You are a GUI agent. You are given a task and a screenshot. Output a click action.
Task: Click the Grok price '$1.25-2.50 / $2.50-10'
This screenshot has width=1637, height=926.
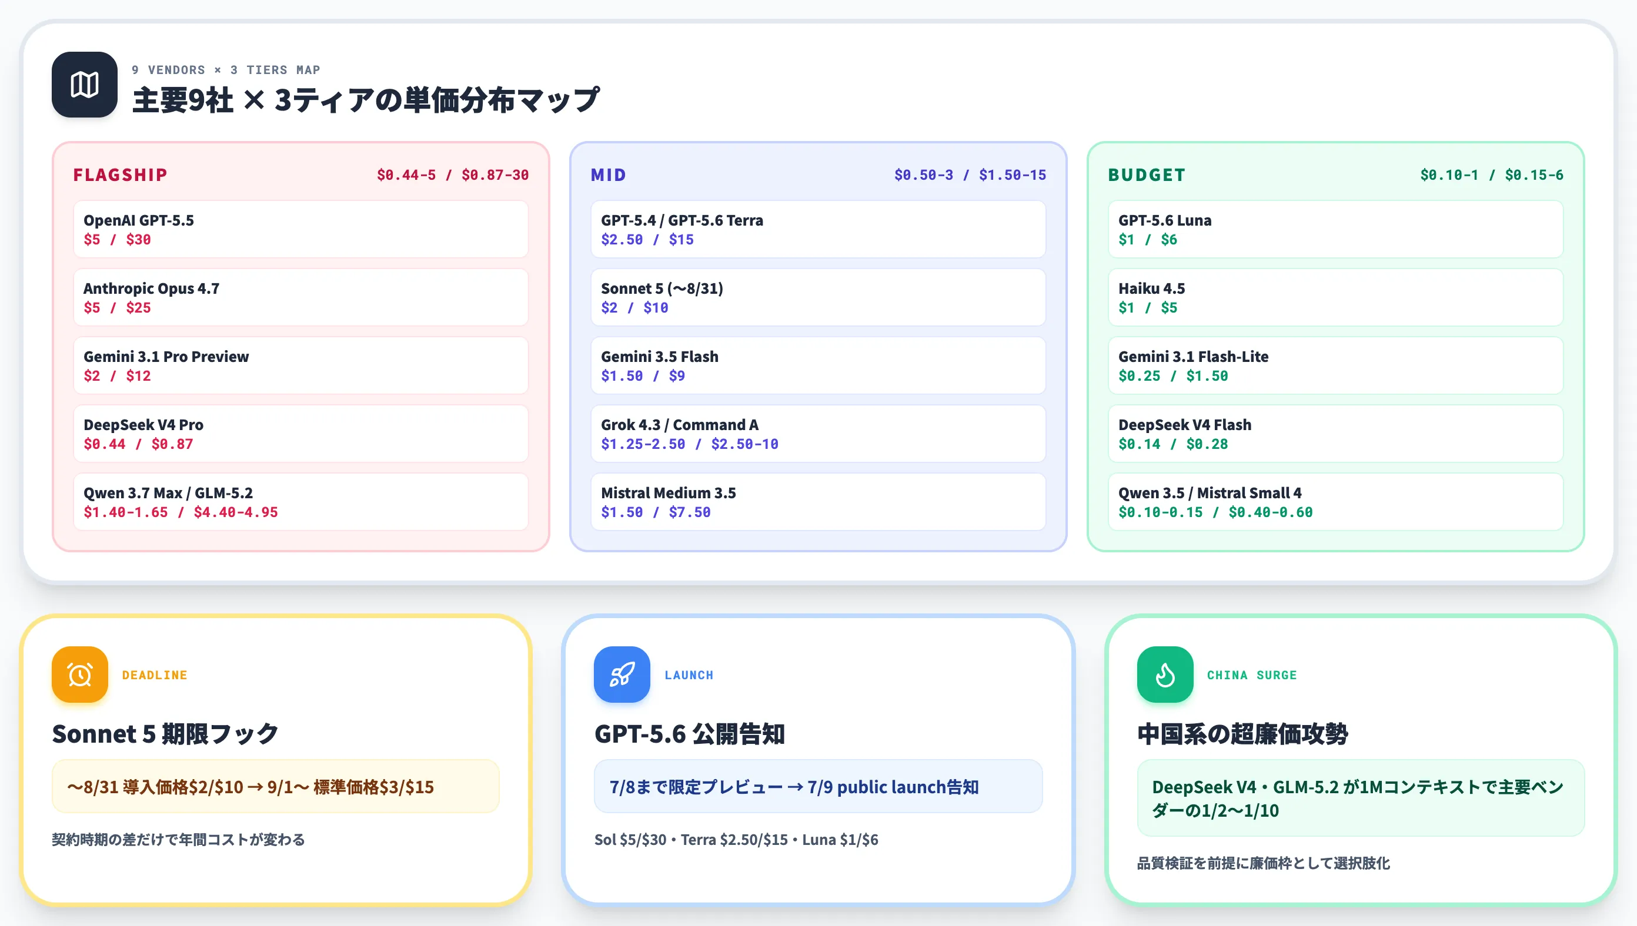point(690,444)
